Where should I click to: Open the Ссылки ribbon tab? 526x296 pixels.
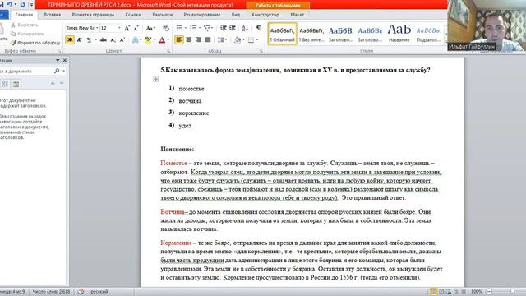[x=133, y=15]
